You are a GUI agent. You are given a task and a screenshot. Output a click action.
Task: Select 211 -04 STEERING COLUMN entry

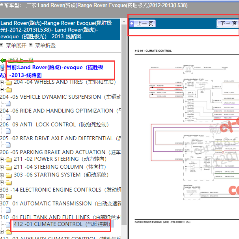[x=60, y=167]
